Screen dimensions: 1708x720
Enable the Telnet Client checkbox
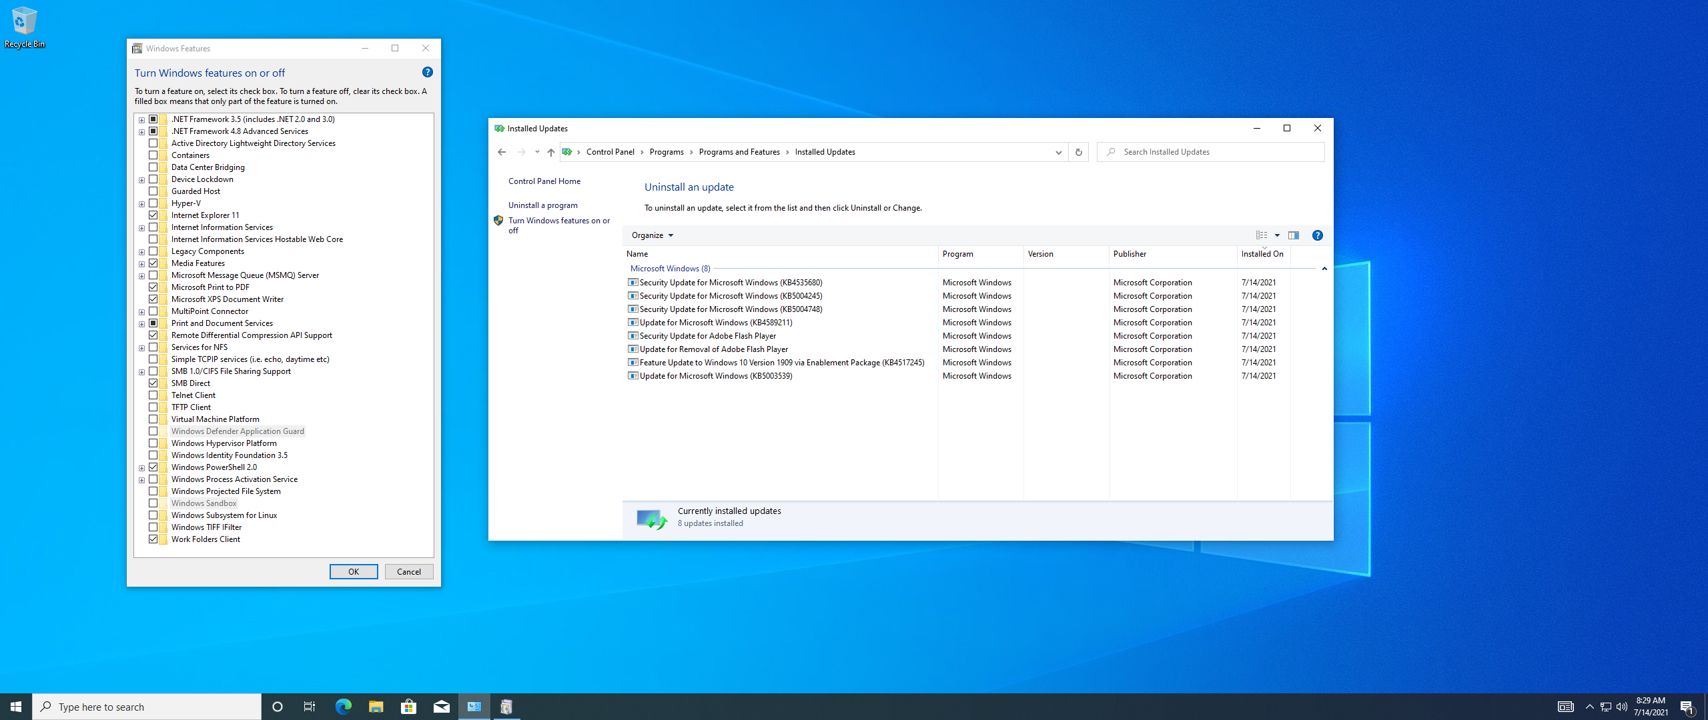point(153,395)
